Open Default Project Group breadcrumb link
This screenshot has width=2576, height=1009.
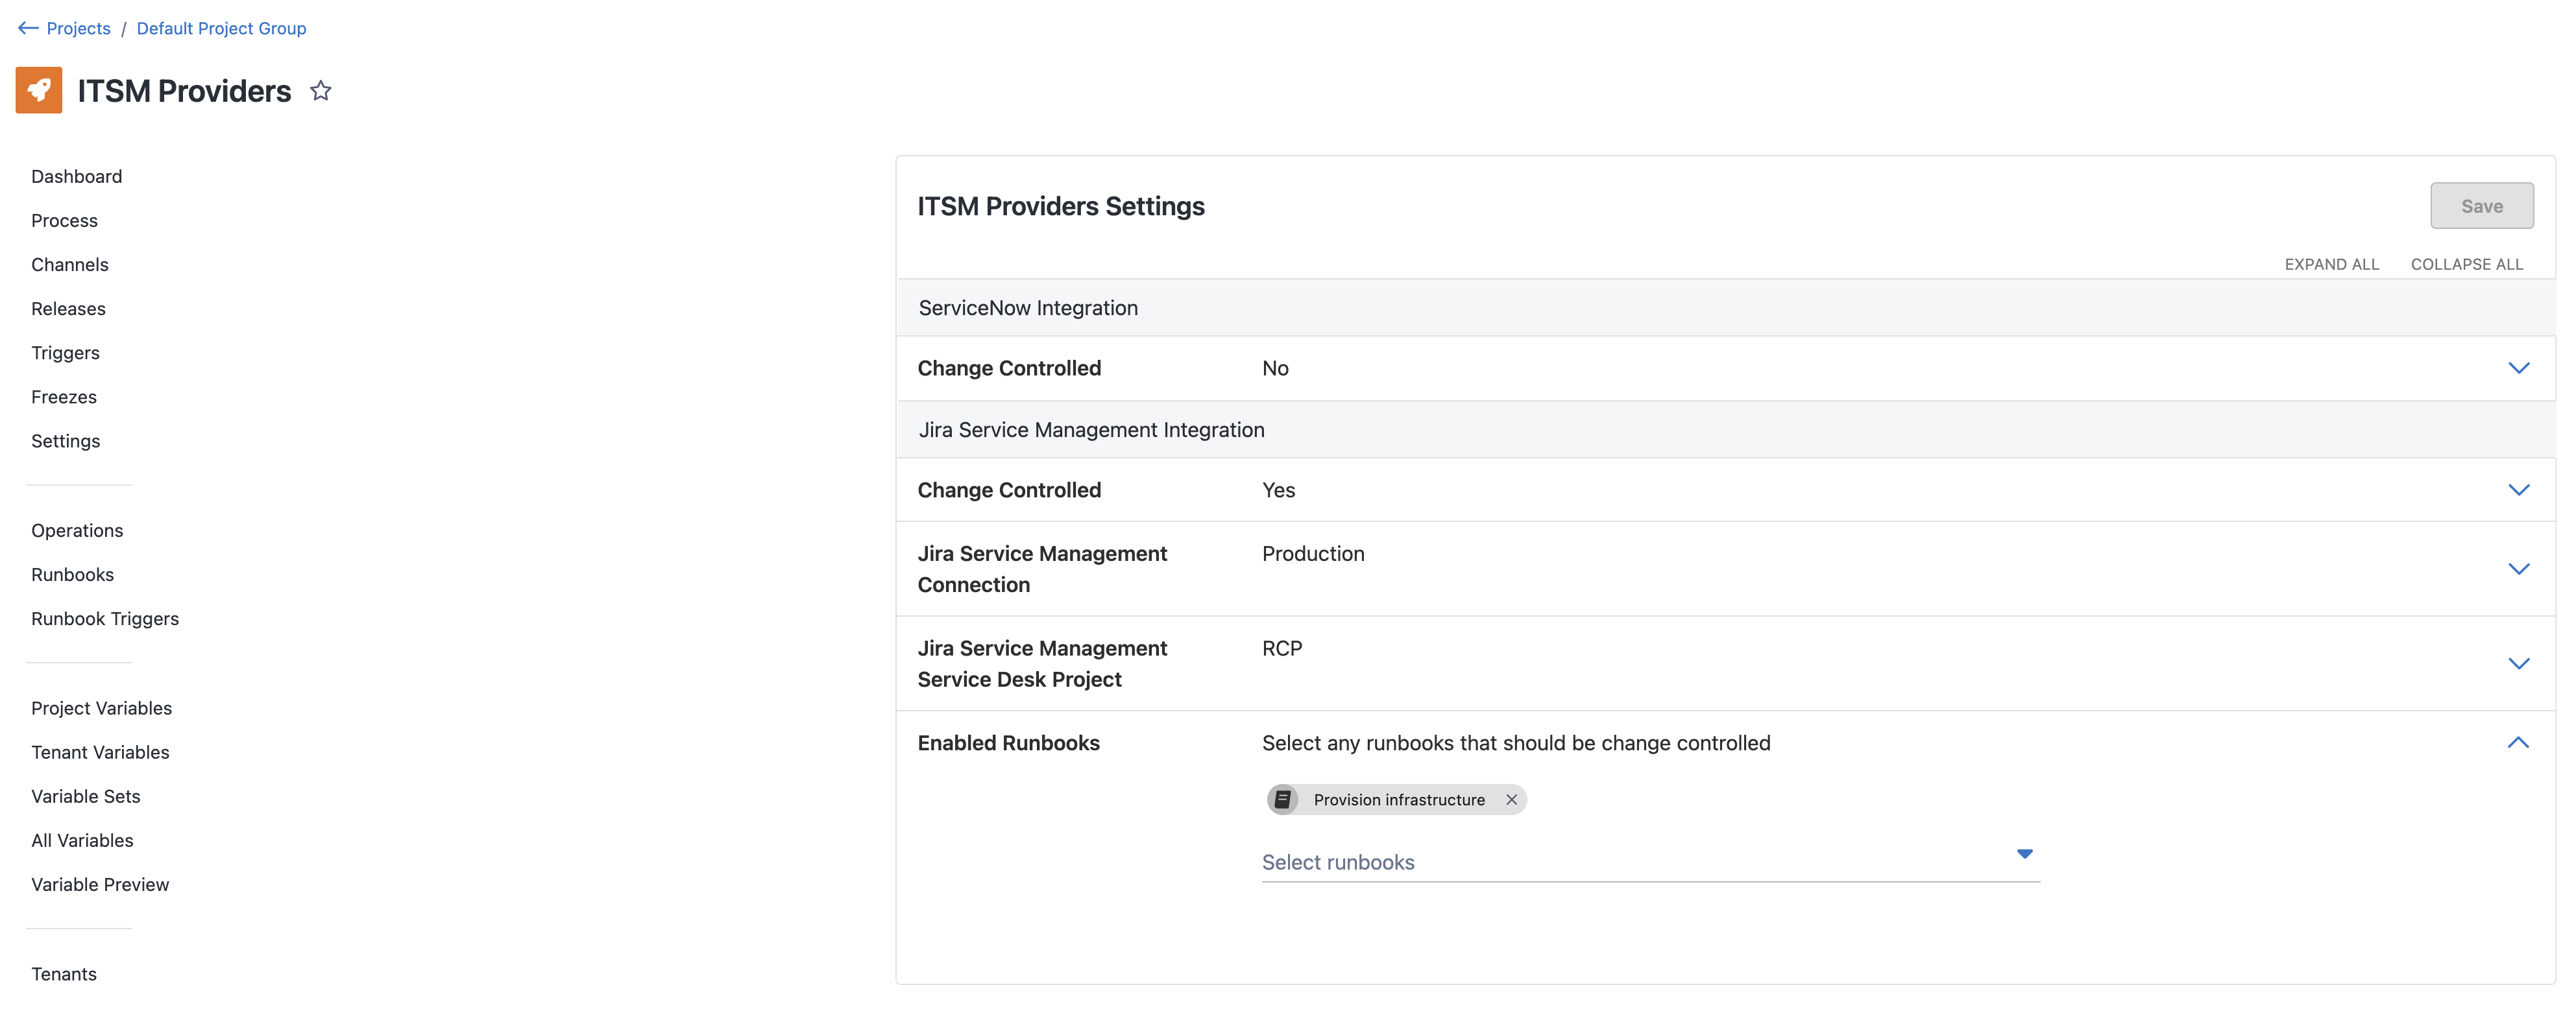click(x=221, y=28)
